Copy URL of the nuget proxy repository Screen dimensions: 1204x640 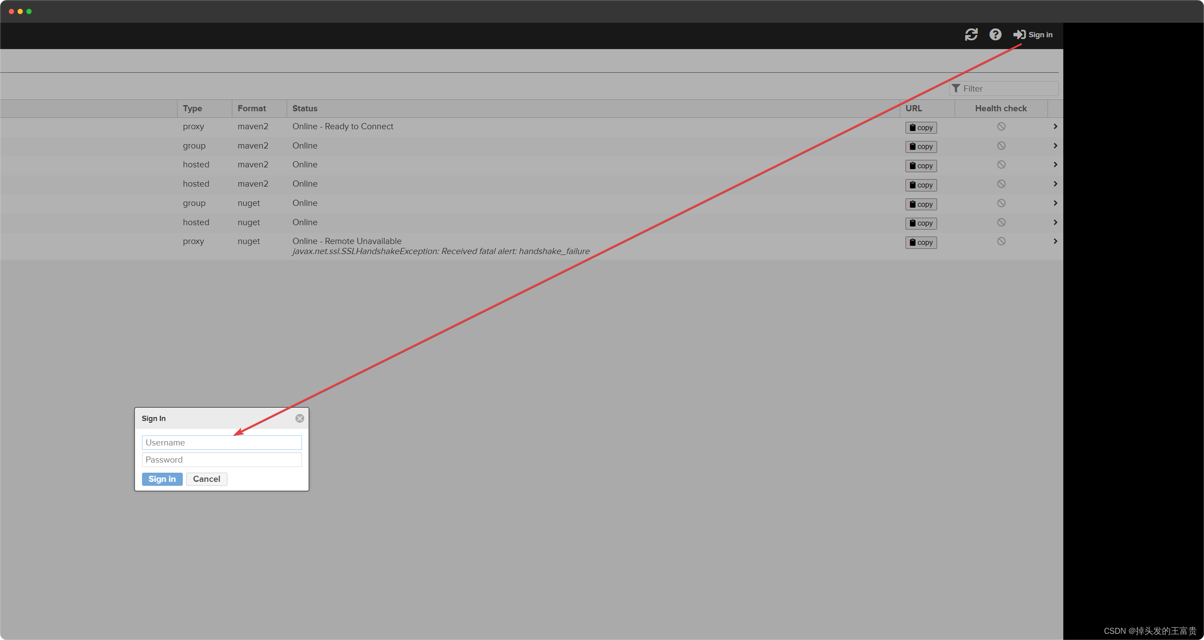click(921, 242)
